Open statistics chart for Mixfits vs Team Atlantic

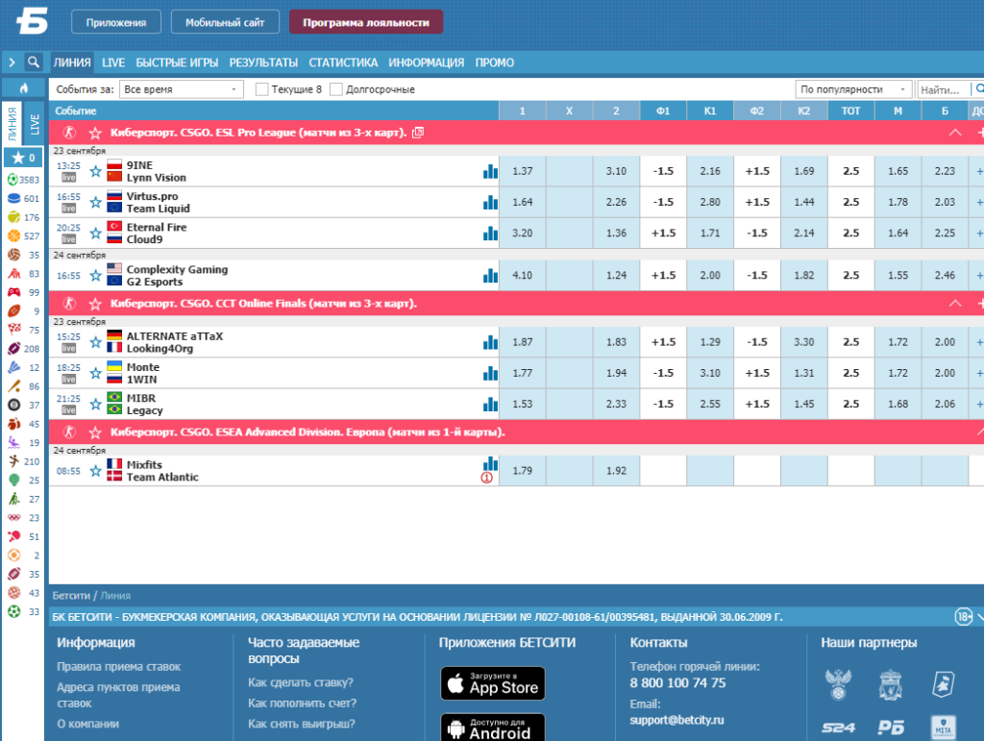pyautogui.click(x=490, y=463)
